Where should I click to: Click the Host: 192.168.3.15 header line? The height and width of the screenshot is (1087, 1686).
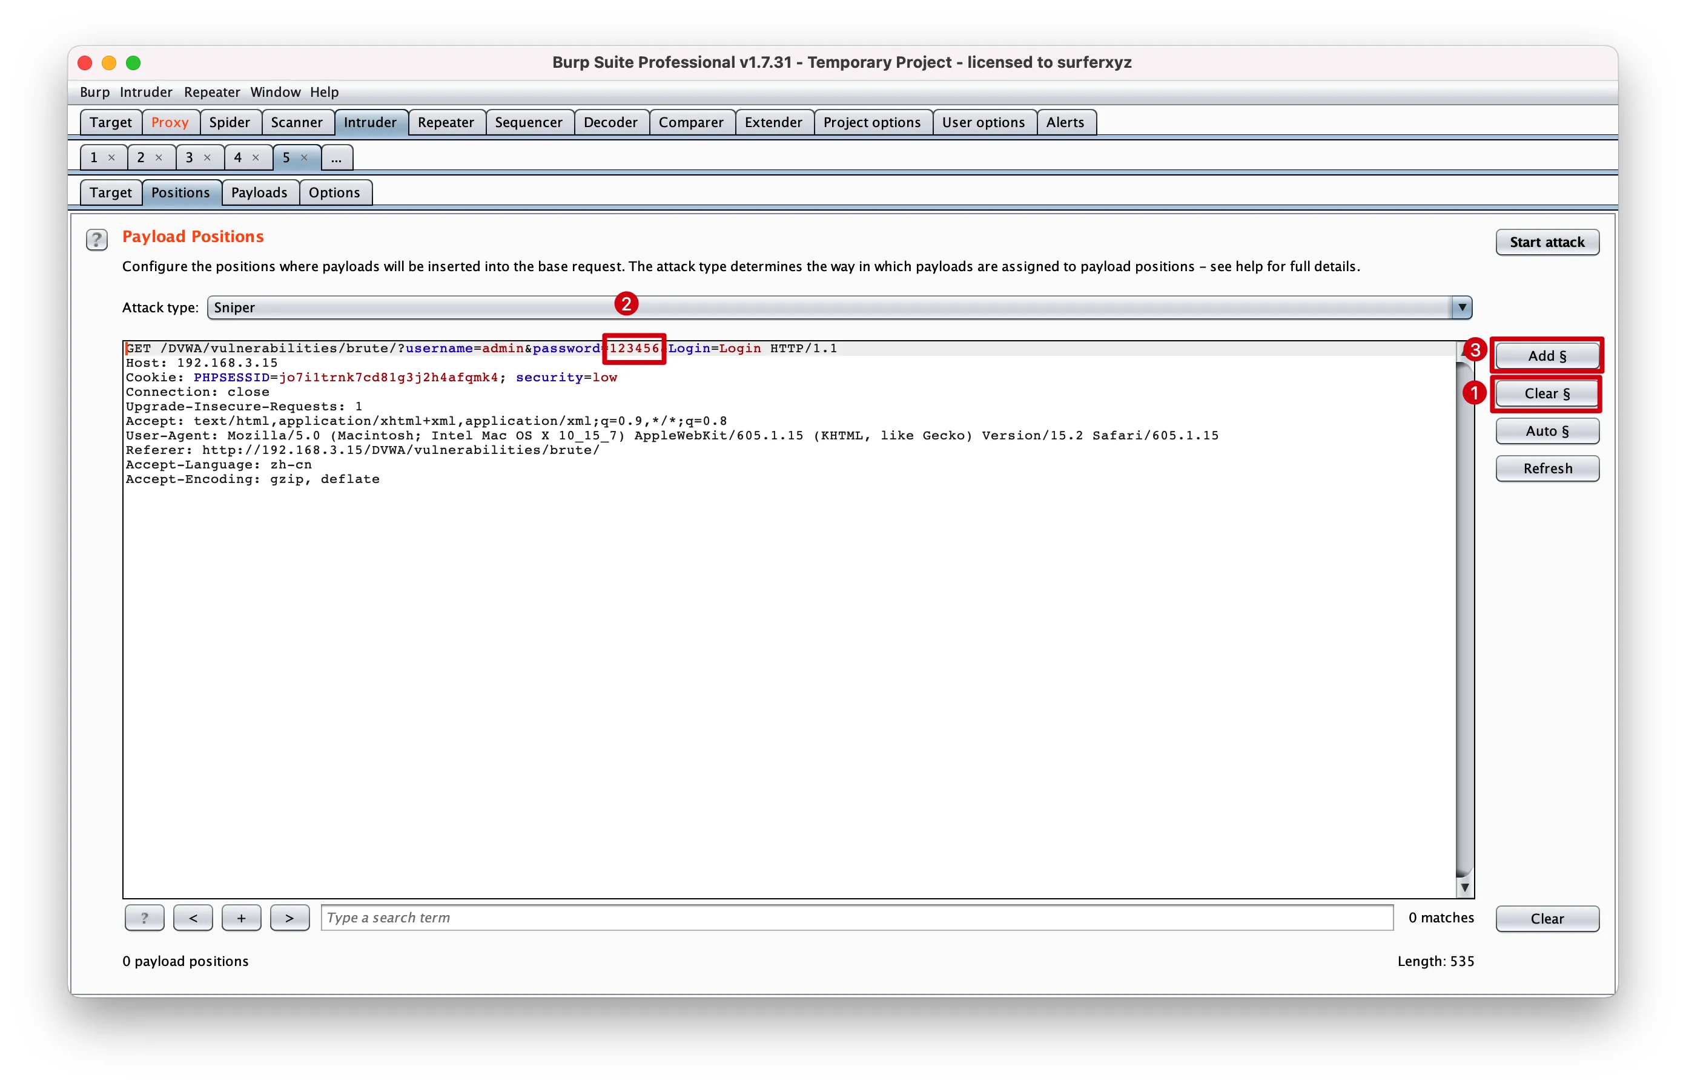point(202,363)
